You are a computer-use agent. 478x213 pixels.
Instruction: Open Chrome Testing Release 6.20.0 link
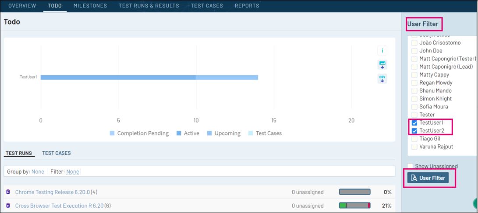(52, 192)
